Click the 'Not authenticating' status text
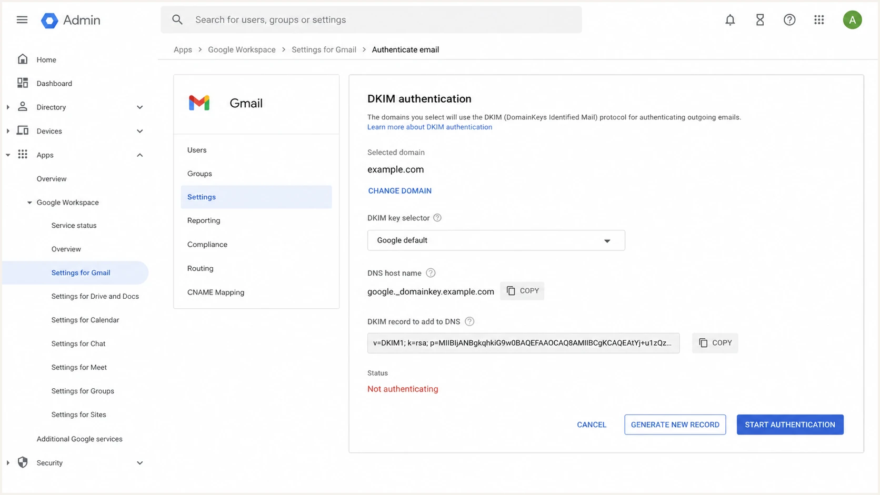Image resolution: width=880 pixels, height=495 pixels. [x=403, y=389]
